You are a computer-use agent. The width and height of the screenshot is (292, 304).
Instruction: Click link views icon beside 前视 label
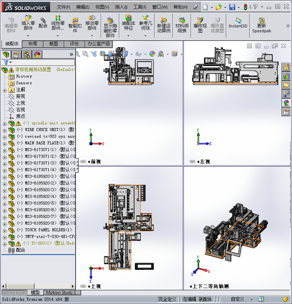(83, 161)
